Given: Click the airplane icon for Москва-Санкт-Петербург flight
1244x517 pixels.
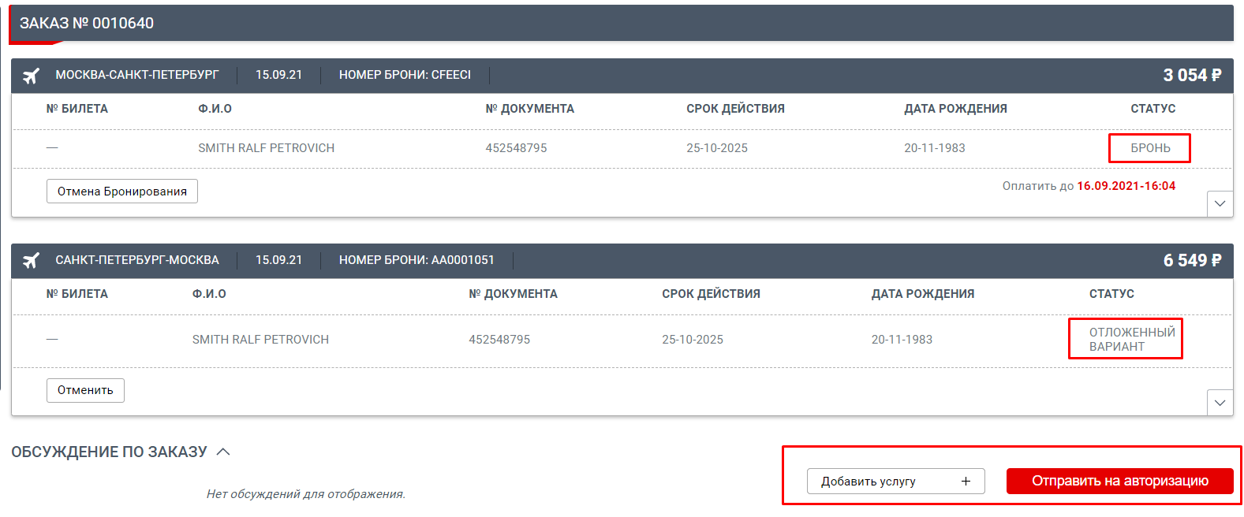Looking at the screenshot, I should (31, 76).
